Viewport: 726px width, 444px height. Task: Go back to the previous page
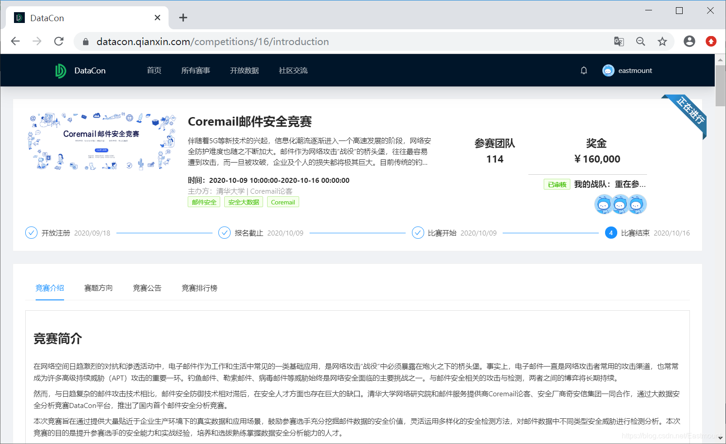[x=15, y=41]
